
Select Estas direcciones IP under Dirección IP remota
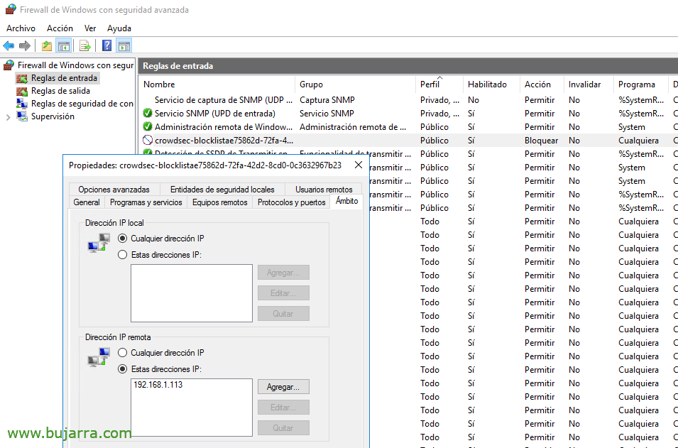tap(122, 369)
